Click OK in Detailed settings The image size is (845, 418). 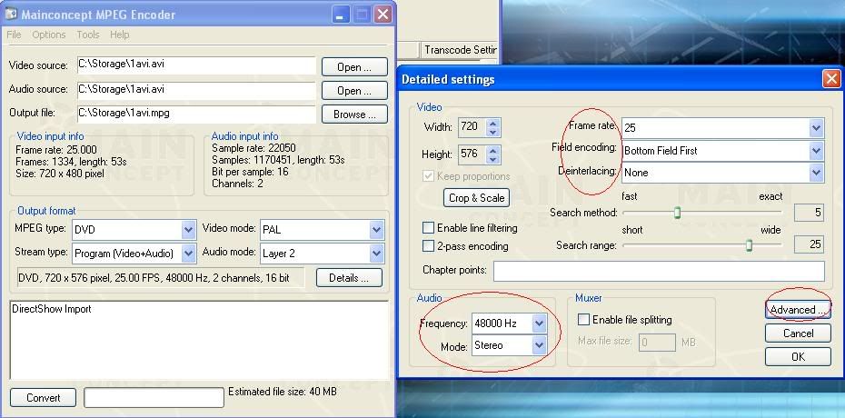[x=798, y=357]
